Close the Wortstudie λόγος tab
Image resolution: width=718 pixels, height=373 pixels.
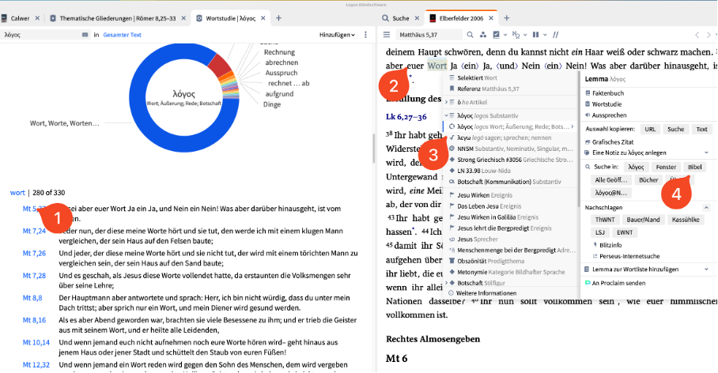263,18
